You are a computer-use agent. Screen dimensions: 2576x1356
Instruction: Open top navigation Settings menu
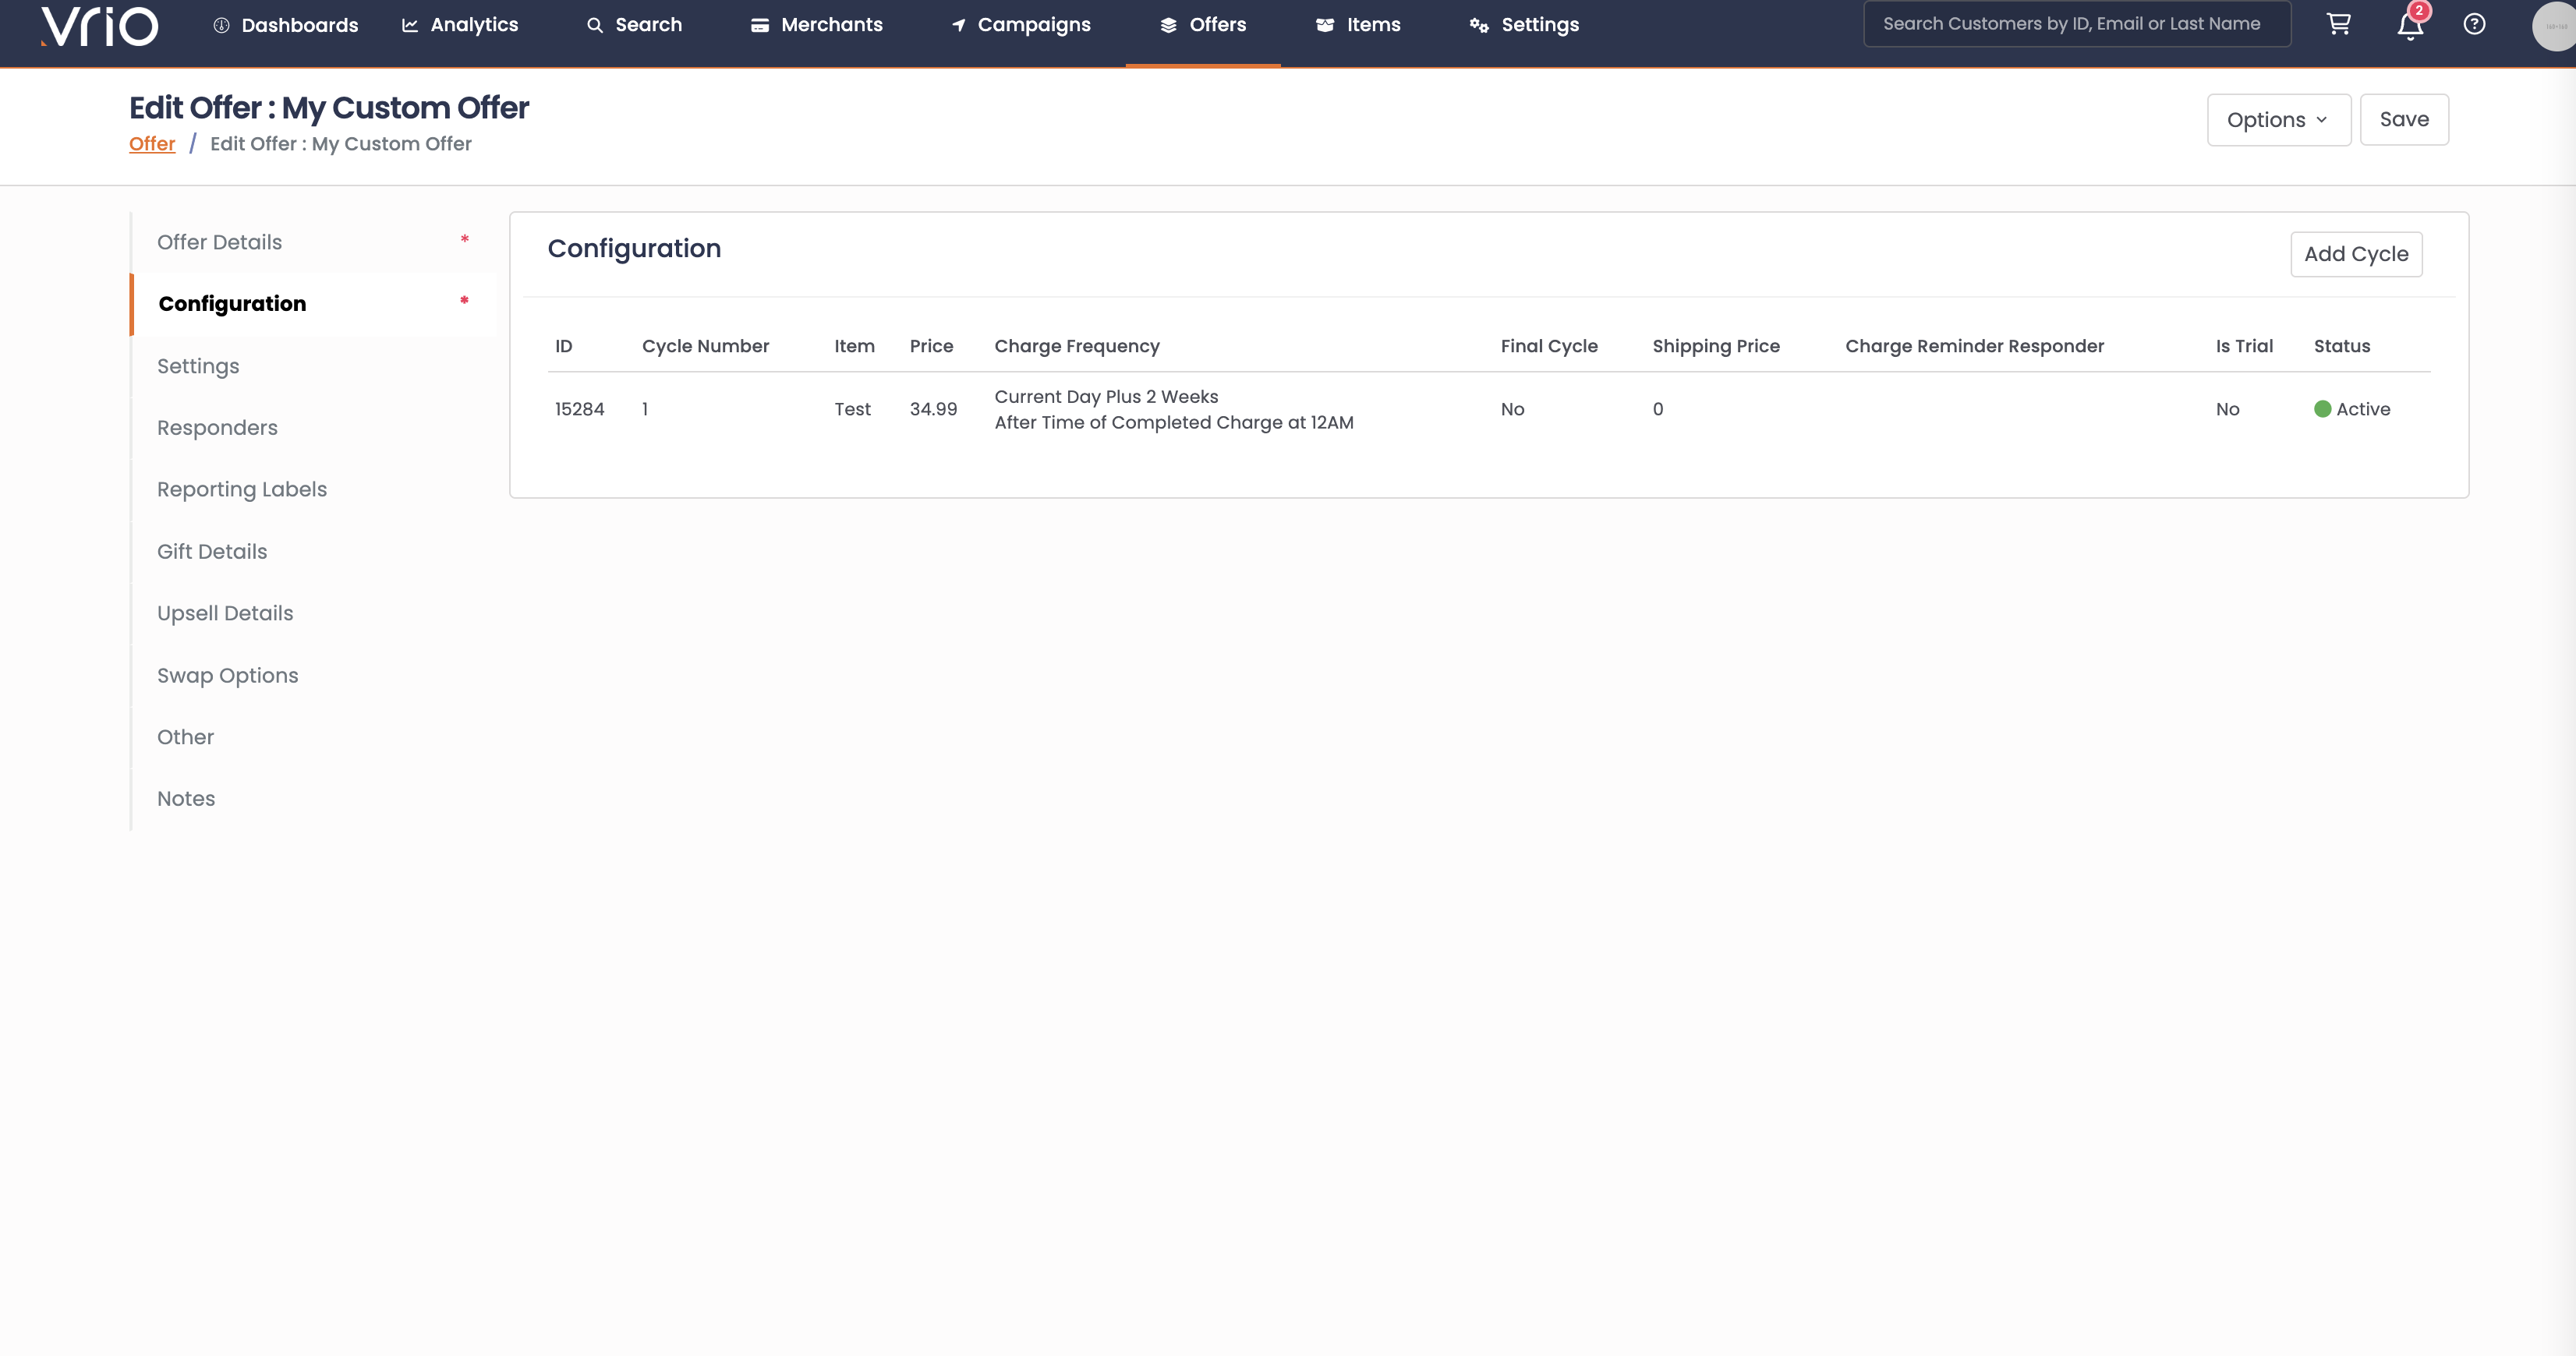click(1524, 25)
